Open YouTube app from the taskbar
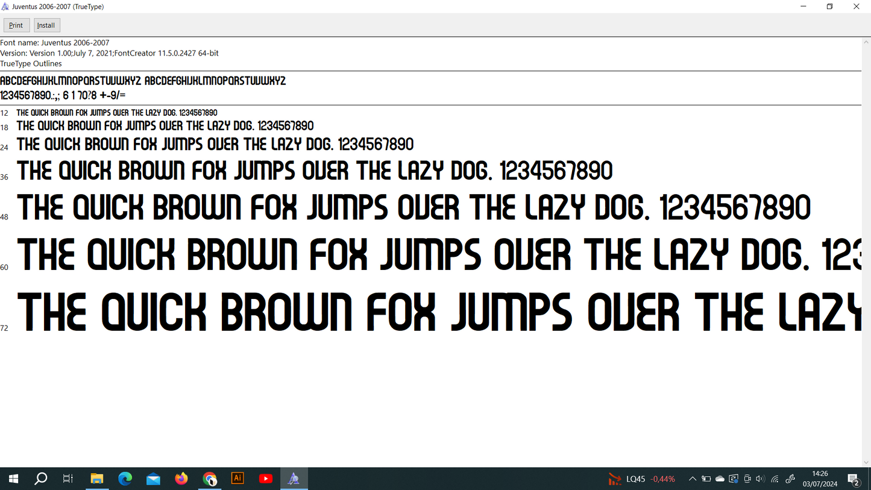Screen dimensions: 871x490 click(x=266, y=479)
